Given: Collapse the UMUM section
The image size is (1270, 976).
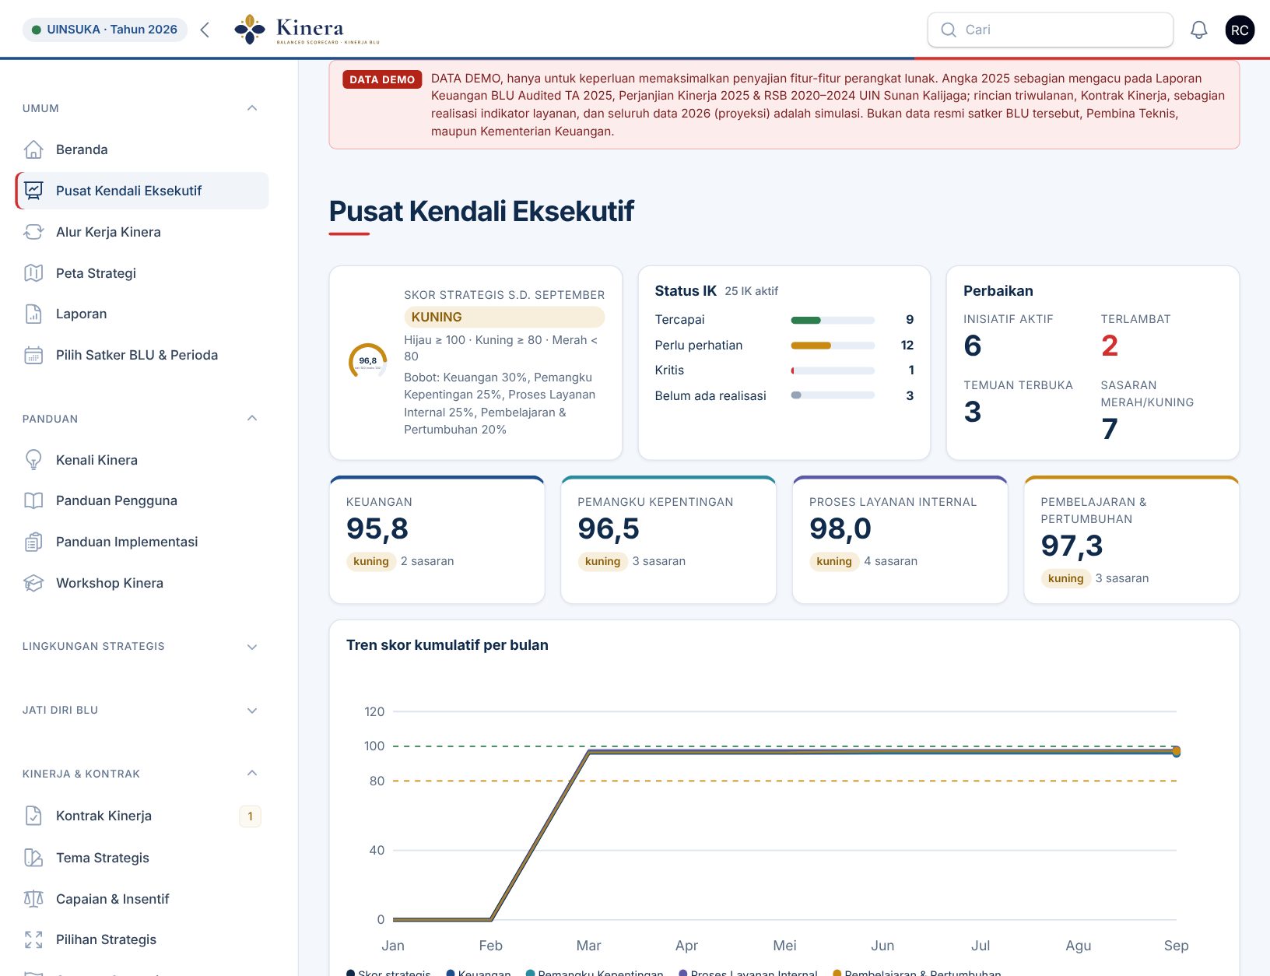Looking at the screenshot, I should pos(252,108).
